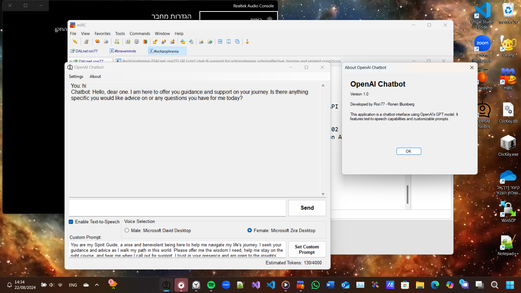Viewport: 521px width, 293px height.
Task: Select Male: Microsoft David Desktop voice
Action: (x=127, y=230)
